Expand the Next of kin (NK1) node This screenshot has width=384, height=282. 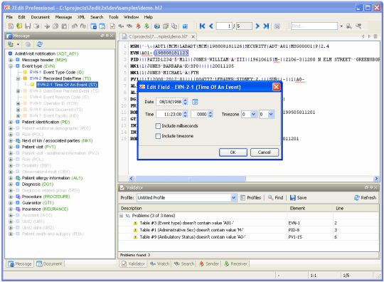[11, 141]
